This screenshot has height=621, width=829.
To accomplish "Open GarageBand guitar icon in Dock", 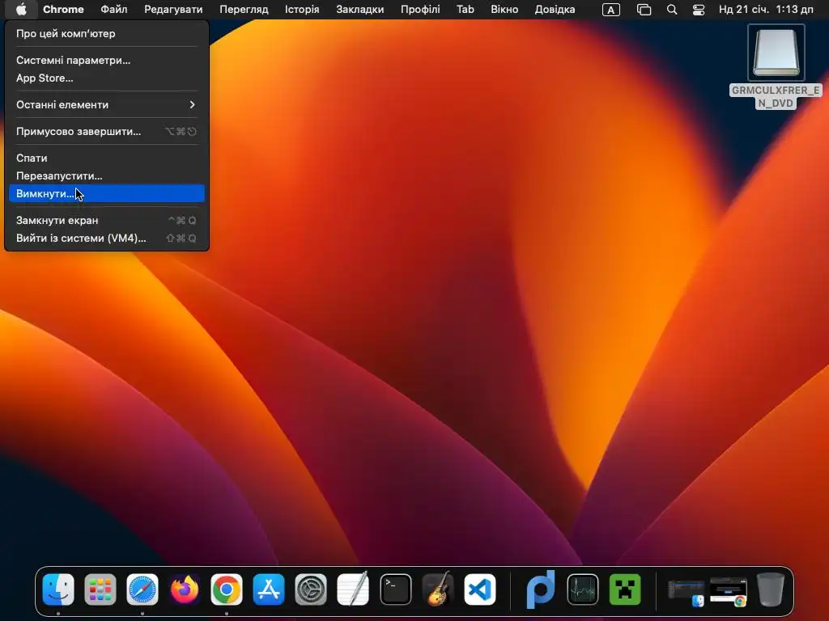I will 438,589.
